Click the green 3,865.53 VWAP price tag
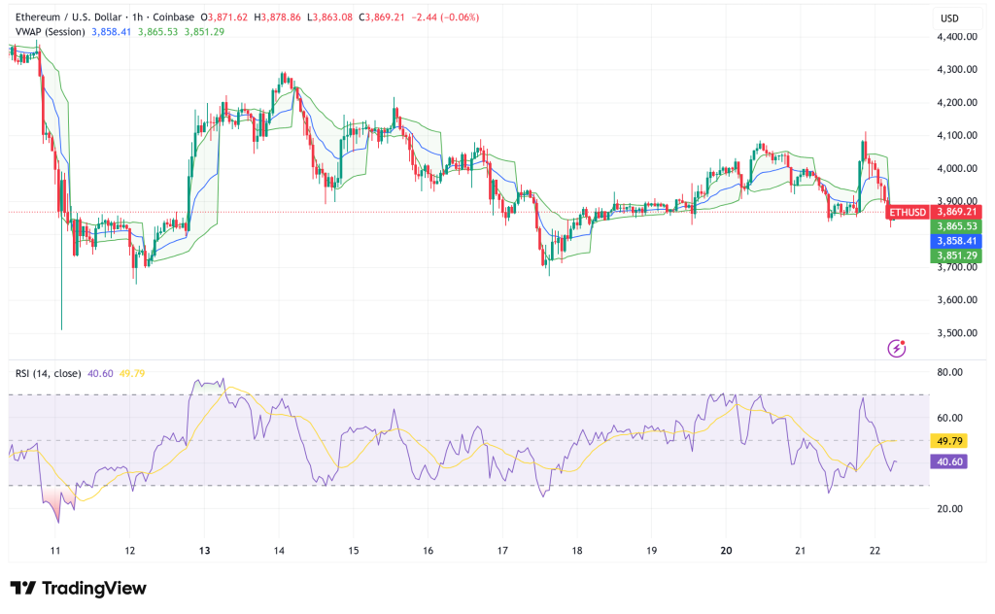 957,226
